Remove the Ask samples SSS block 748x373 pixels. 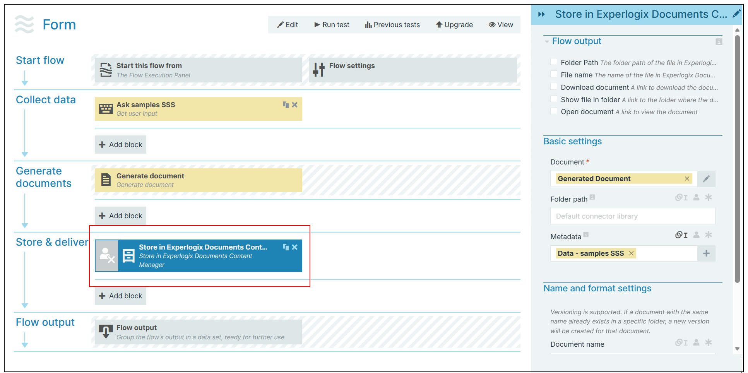[x=295, y=104]
